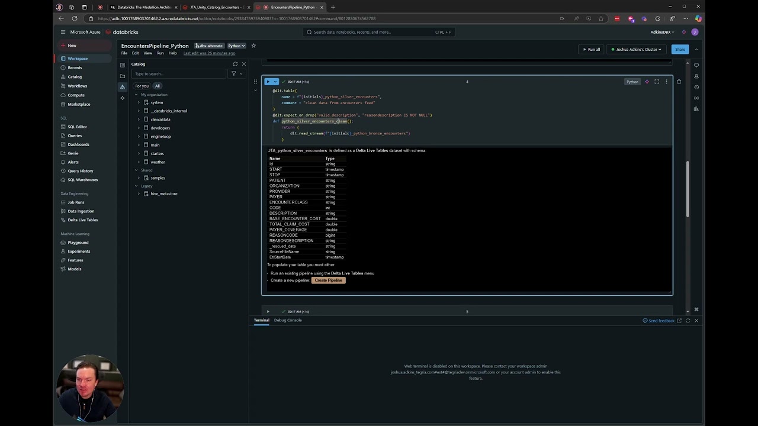Click the Share button
This screenshot has height=426, width=758.
point(680,50)
